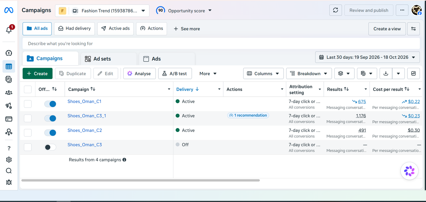426x202 pixels.
Task: Open the Breakdown dropdown
Action: [x=309, y=74]
